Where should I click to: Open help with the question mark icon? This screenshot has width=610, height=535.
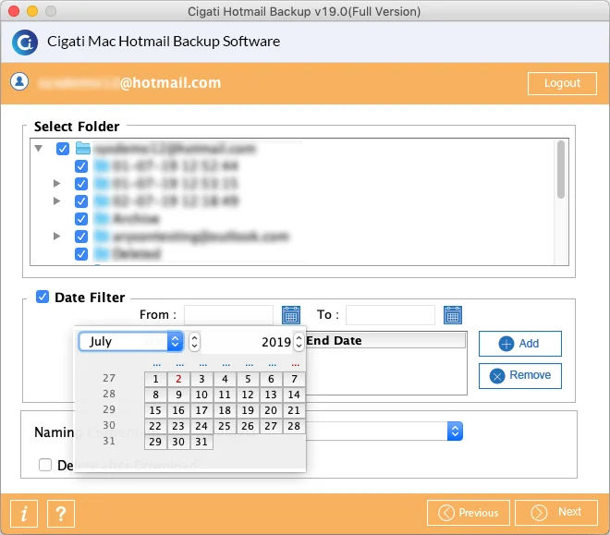click(61, 513)
